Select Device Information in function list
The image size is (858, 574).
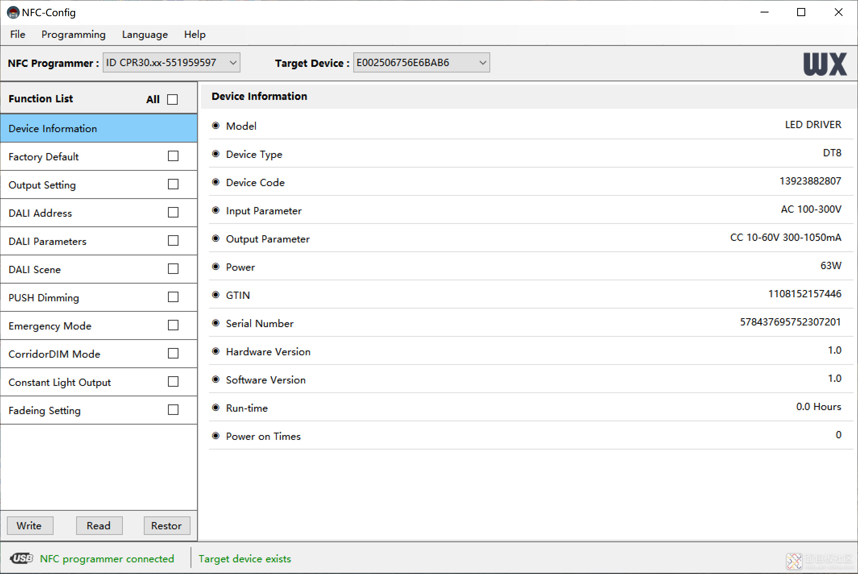[99, 128]
